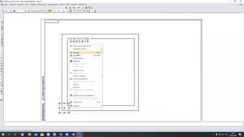This screenshot has height=137, width=244.
Task: Click the new document icon left of Файл menu
Action: pos(2,5)
